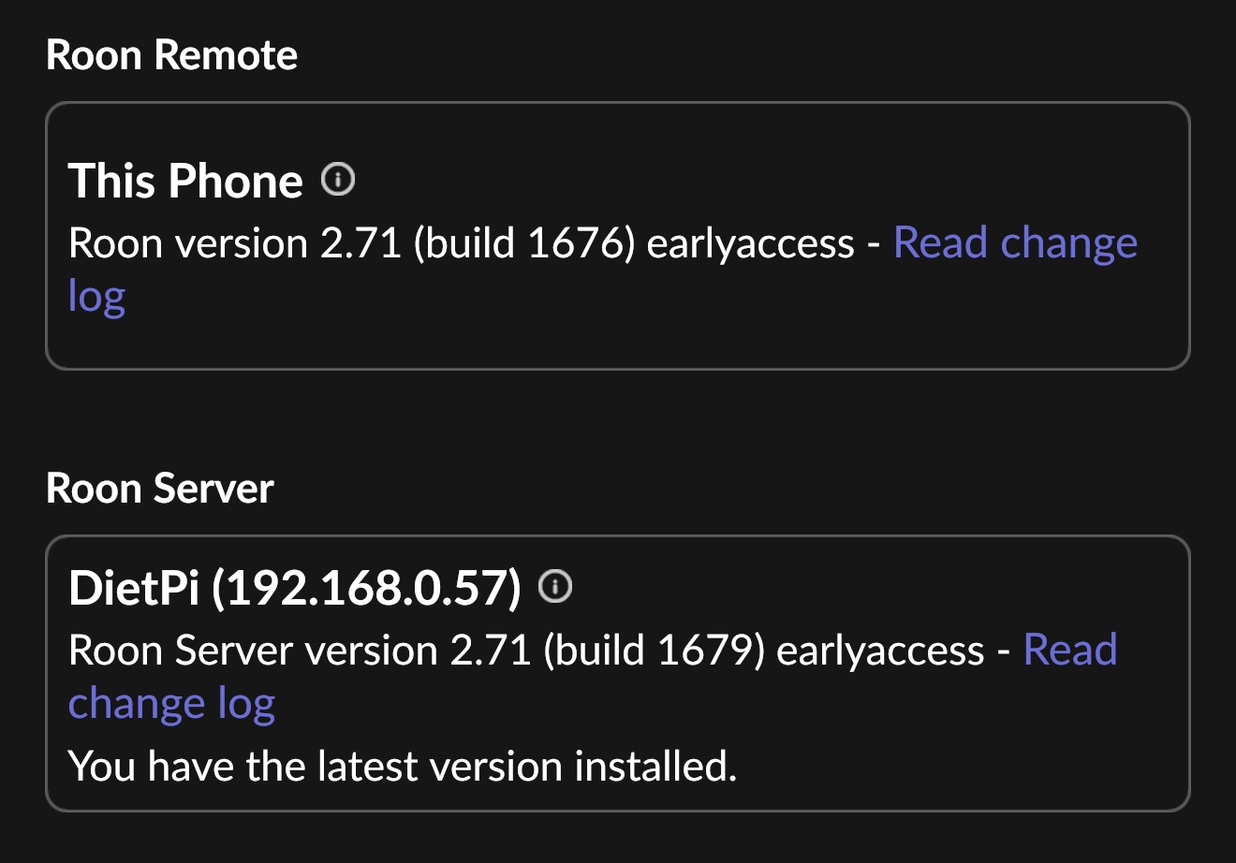Click the 192.168.0.57 IP address text

[366, 588]
